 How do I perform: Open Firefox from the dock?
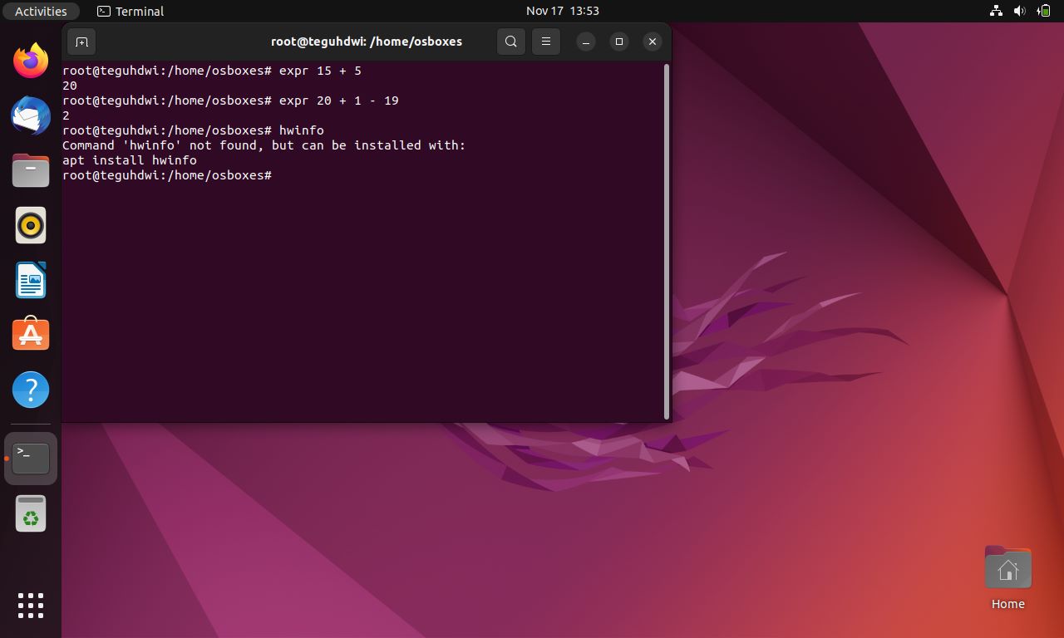pos(31,61)
